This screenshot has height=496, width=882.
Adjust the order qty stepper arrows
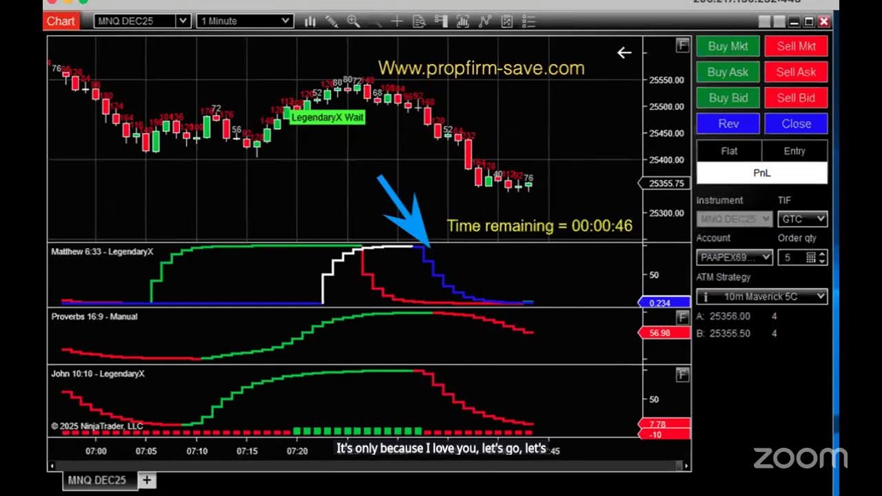(x=822, y=258)
